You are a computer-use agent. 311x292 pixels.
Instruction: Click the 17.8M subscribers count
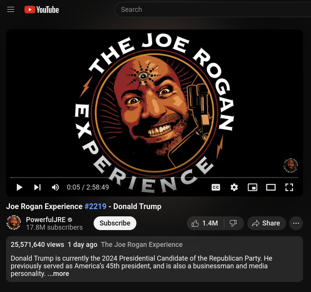(x=54, y=227)
